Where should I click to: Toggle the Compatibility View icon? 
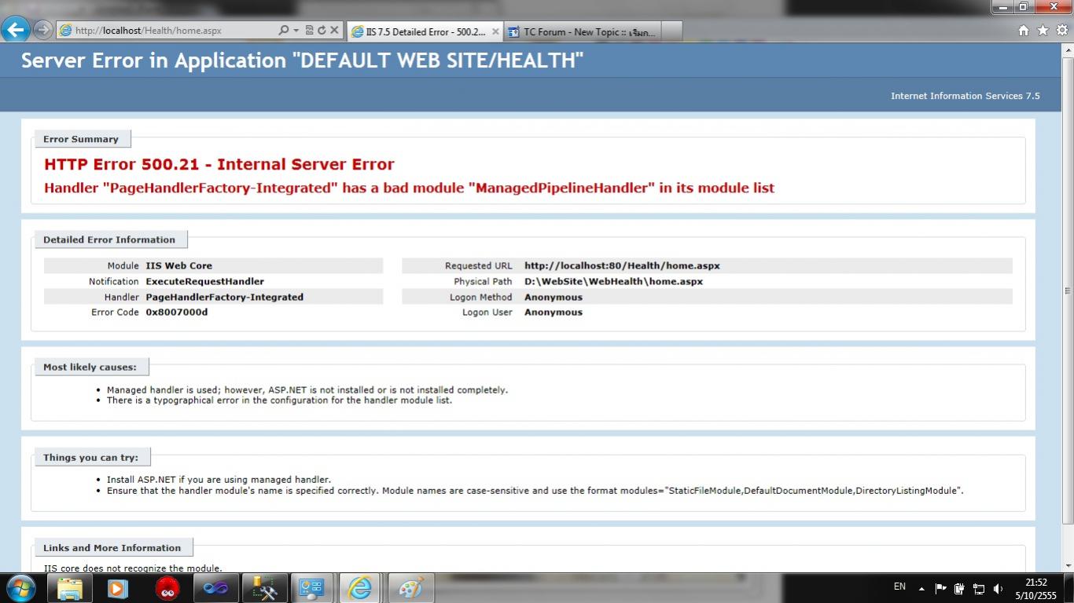(x=309, y=31)
